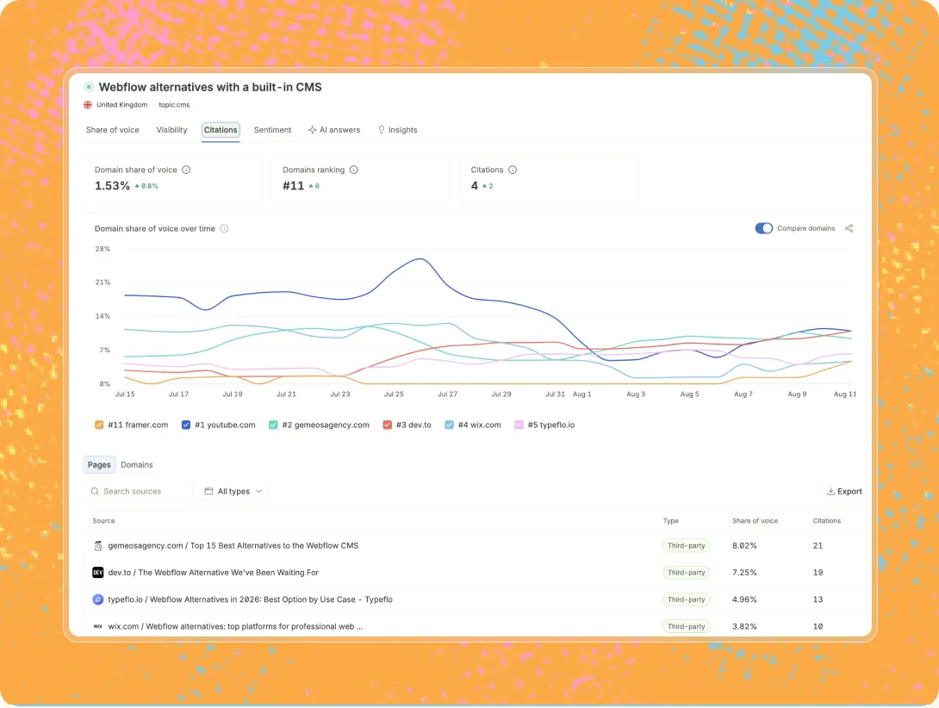Select the Pages sub-tab
The image size is (939, 708).
tap(99, 465)
